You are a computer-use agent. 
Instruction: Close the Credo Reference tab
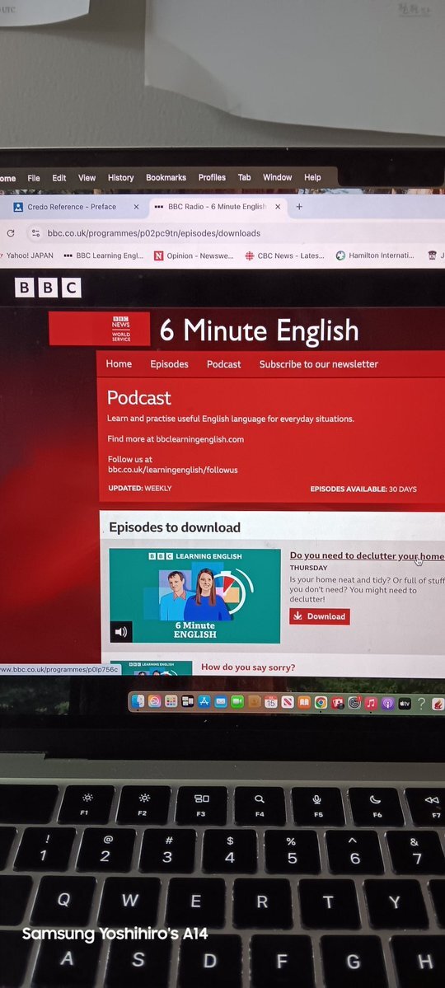coord(136,207)
